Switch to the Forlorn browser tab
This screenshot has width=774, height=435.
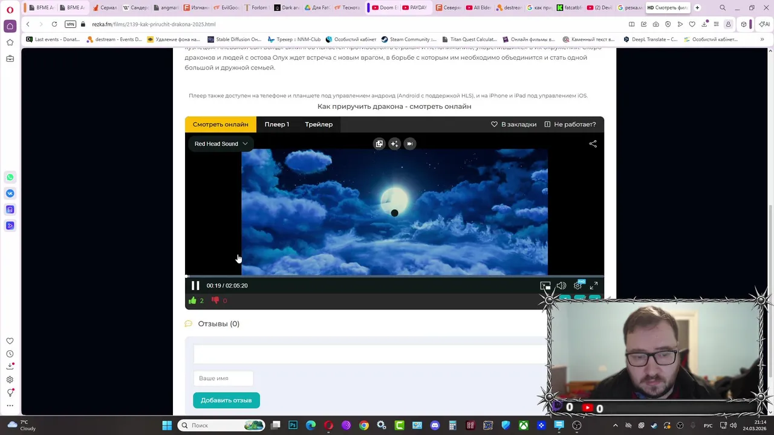click(256, 8)
